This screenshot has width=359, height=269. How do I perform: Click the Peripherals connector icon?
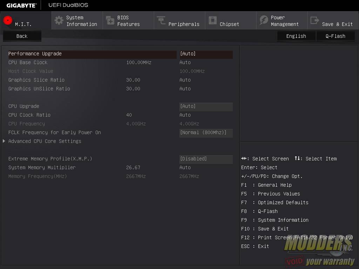[161, 20]
